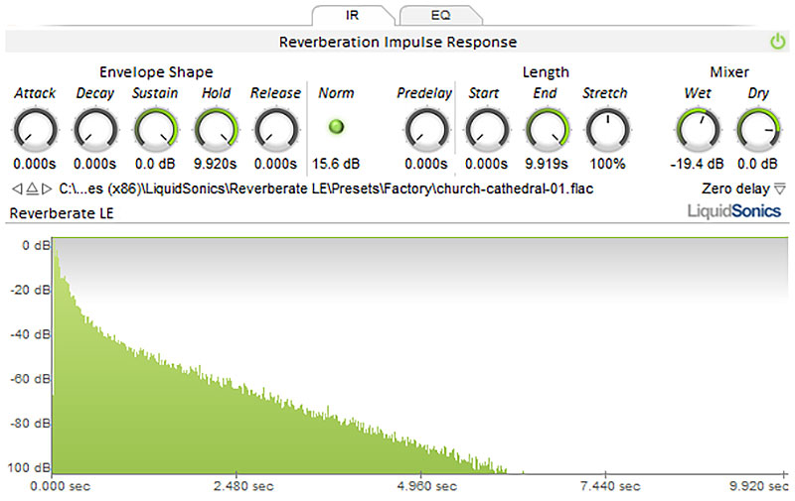
Task: Toggle the green power button
Action: click(x=777, y=42)
